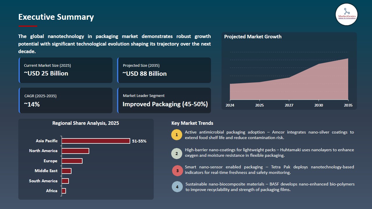Select the Current Market Size card

tap(66, 70)
